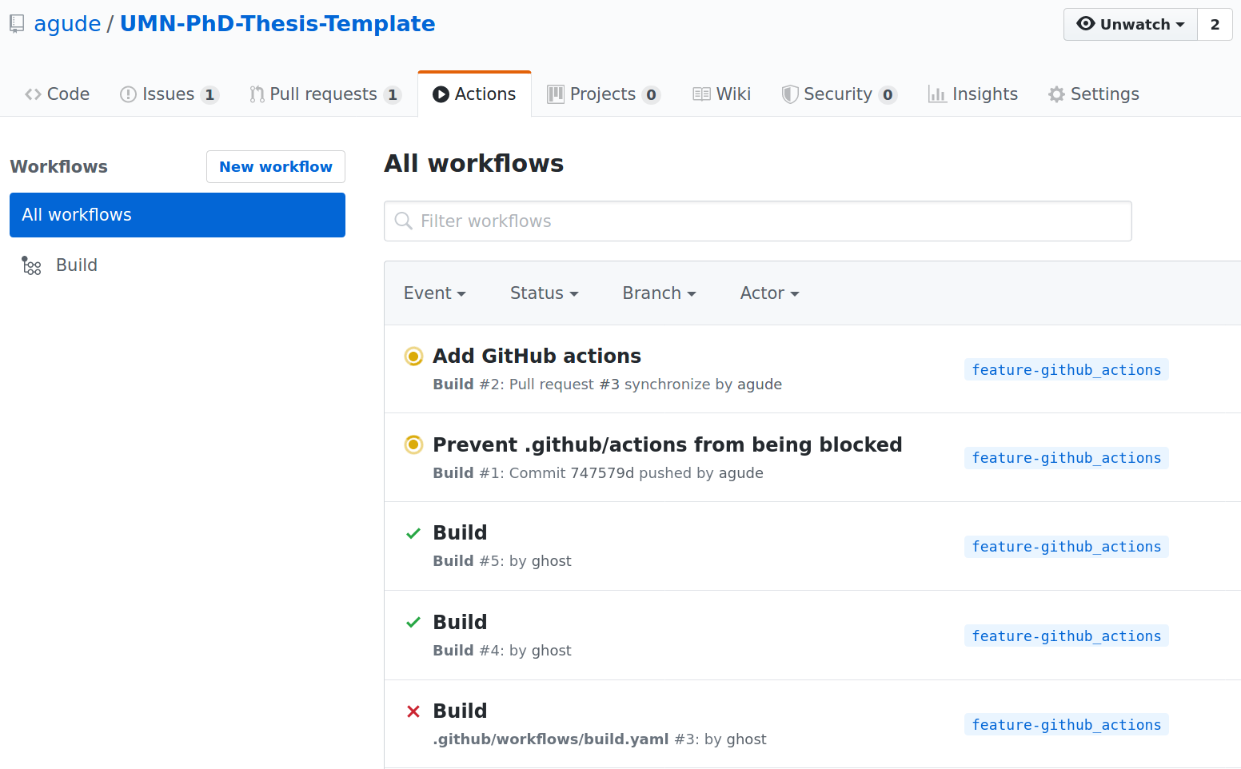Click branch label on Add GitHub actions row
Viewport: 1241px width, 769px height.
click(x=1067, y=370)
